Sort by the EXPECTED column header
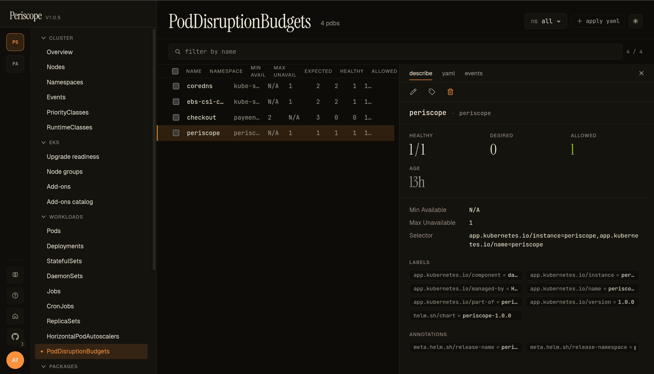This screenshot has width=654, height=374. [318, 71]
